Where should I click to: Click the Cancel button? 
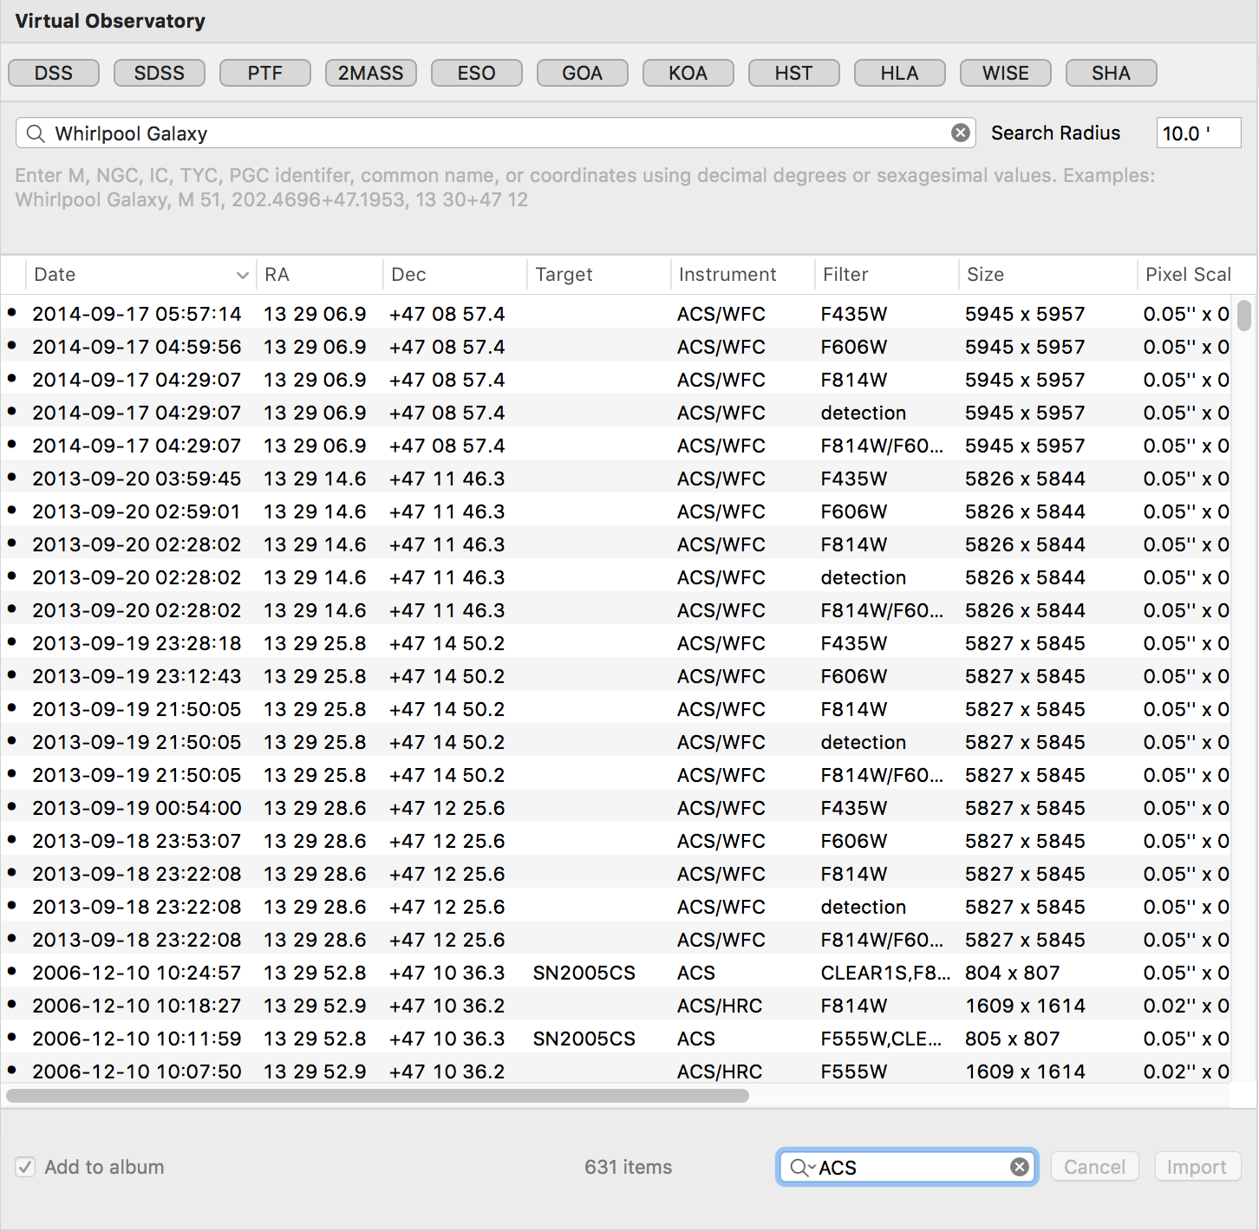point(1095,1167)
